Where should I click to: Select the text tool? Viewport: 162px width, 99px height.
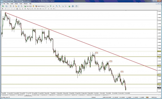[22, 9]
